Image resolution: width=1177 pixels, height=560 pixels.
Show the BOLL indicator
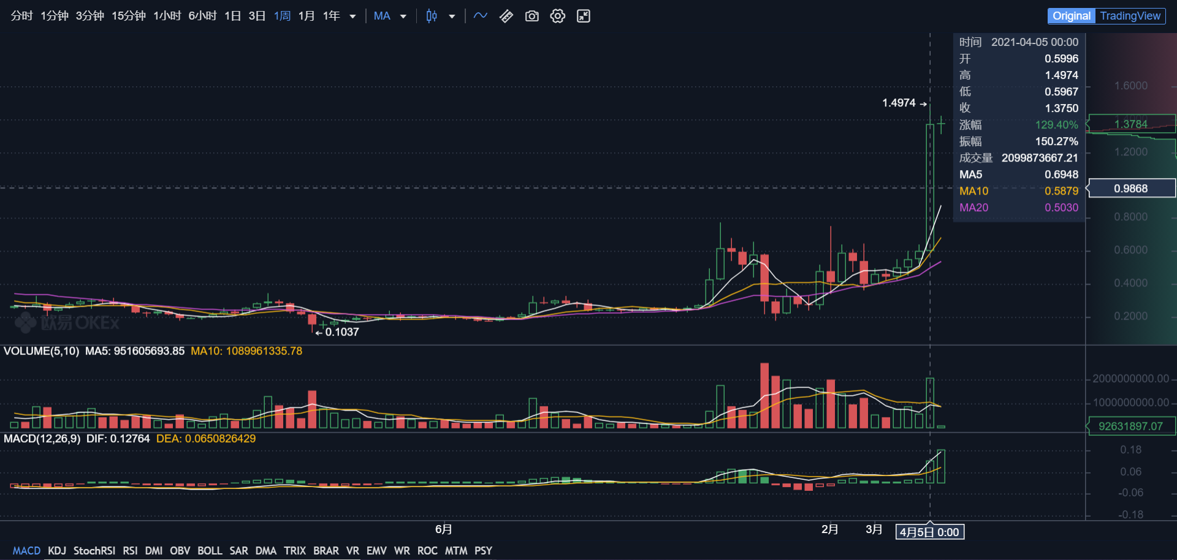pos(210,551)
